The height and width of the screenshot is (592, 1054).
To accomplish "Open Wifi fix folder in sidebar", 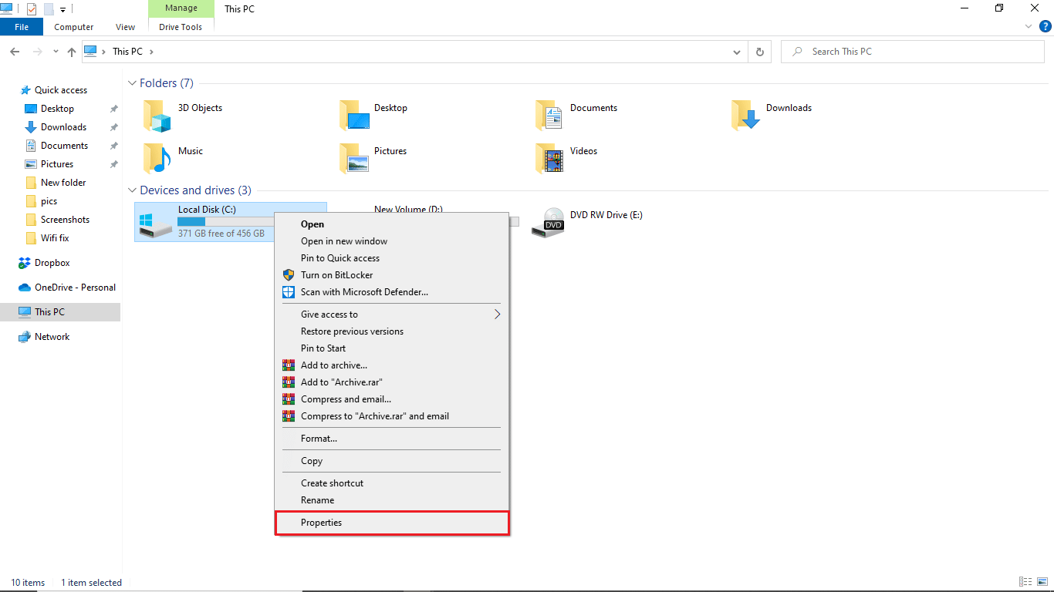I will (55, 238).
